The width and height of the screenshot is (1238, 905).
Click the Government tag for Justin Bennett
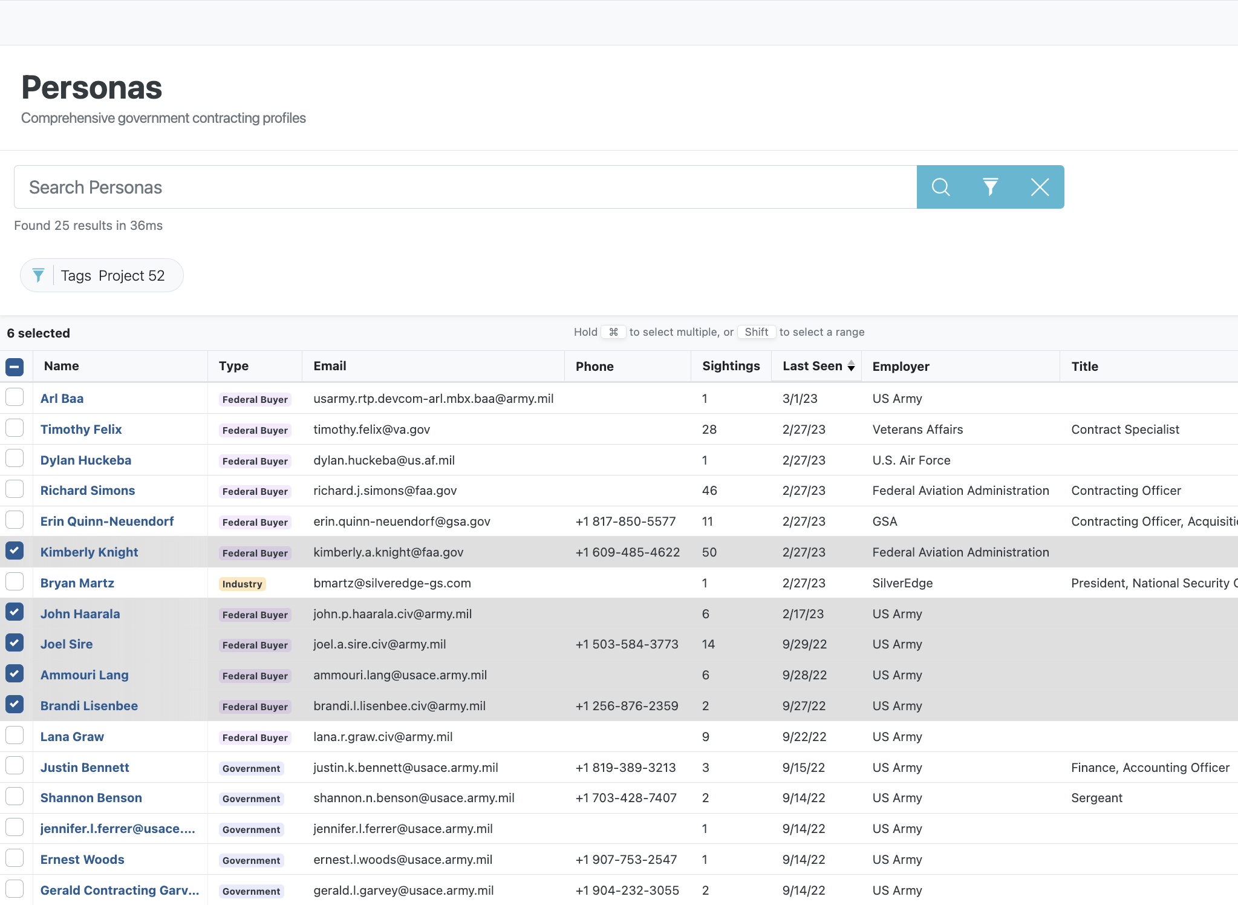pyautogui.click(x=251, y=768)
